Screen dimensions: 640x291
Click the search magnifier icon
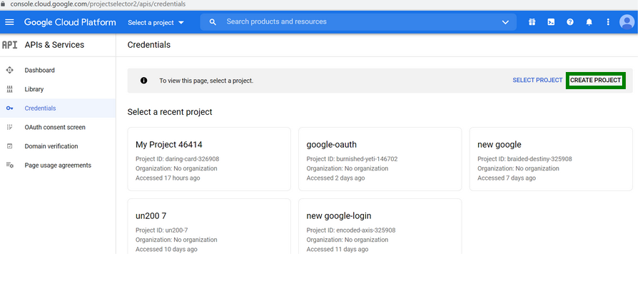click(212, 22)
